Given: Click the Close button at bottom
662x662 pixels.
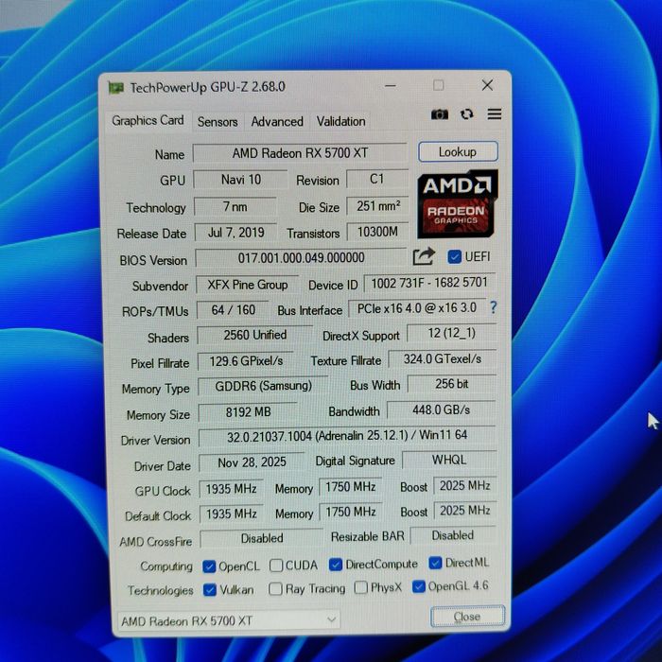Looking at the screenshot, I should pyautogui.click(x=467, y=617).
